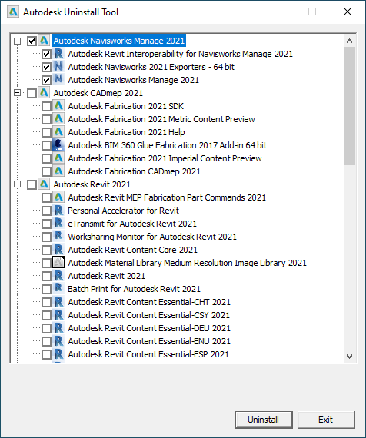The image size is (366, 438).
Task: Select Worksharing Monitor for Autodesk Revit 2021
Action: click(x=152, y=237)
